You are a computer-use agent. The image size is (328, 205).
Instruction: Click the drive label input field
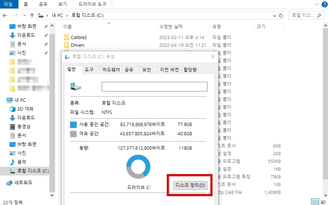pyautogui.click(x=154, y=87)
